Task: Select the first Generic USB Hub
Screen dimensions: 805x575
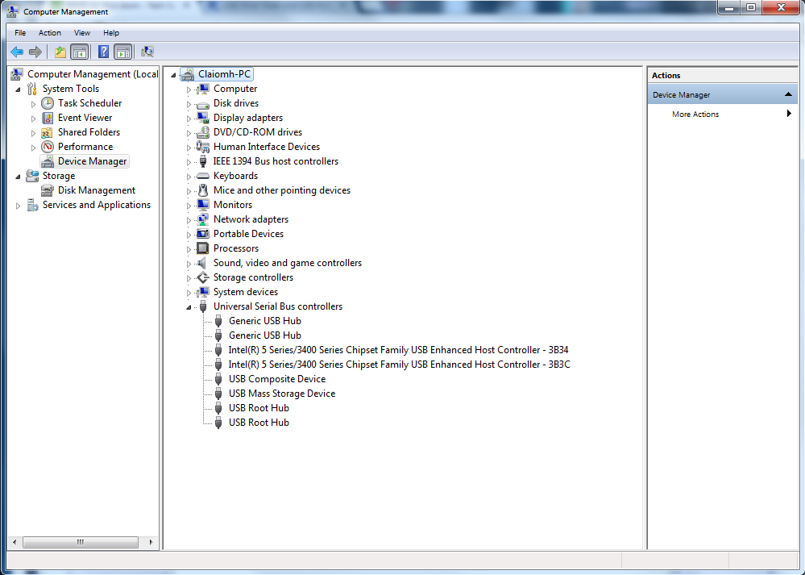Action: pyautogui.click(x=265, y=321)
